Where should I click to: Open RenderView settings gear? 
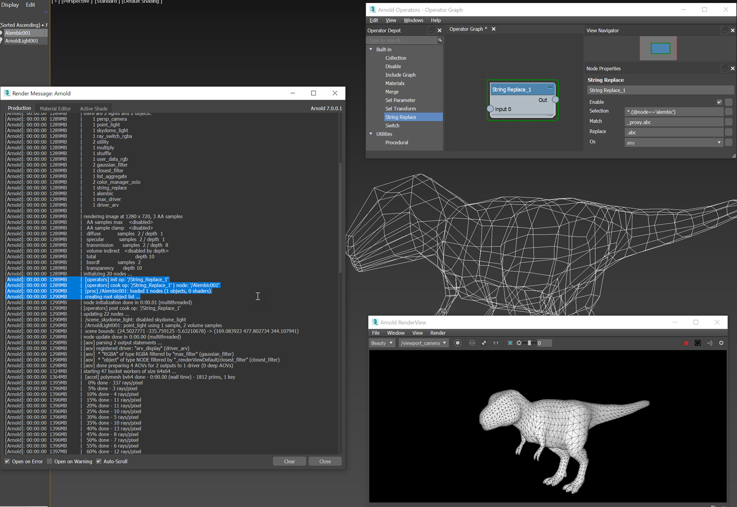(x=721, y=343)
